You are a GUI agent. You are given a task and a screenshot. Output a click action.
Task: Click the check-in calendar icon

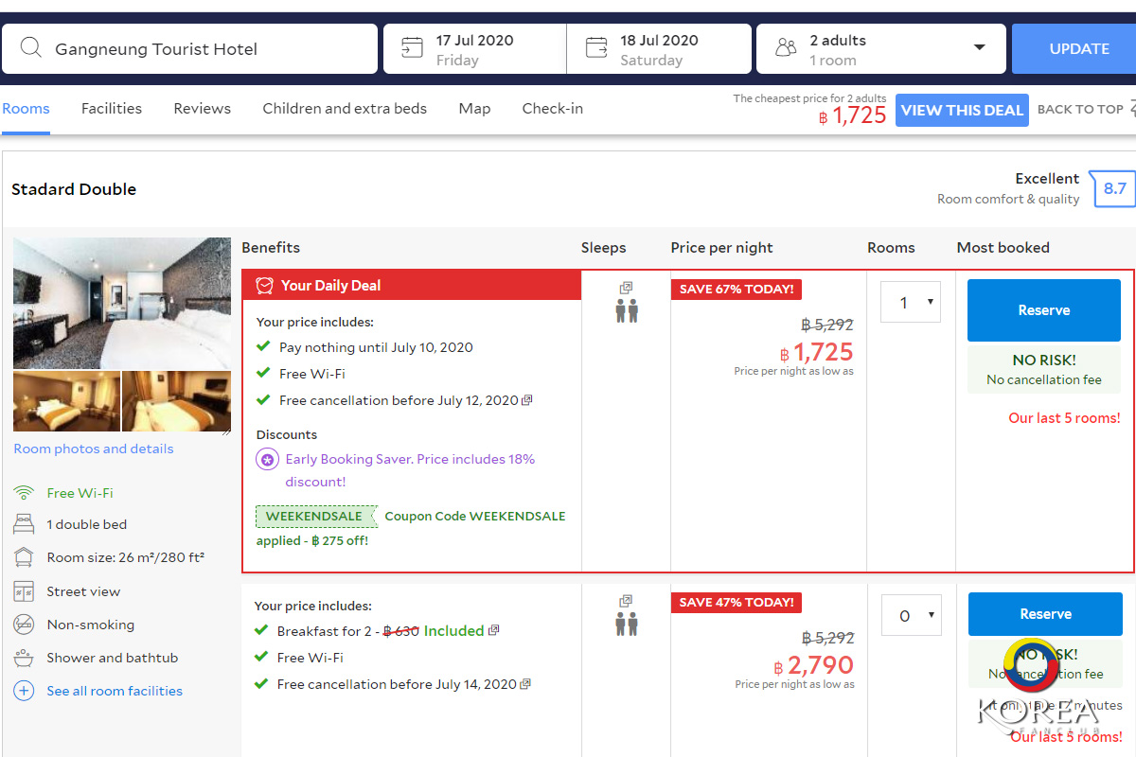pos(412,48)
